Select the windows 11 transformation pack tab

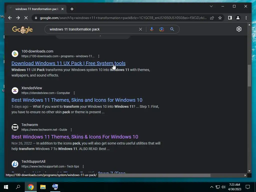[36, 9]
